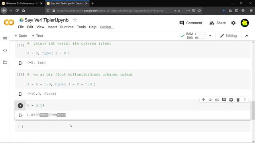
Task: Click the Saving... status link
Action: [107, 27]
